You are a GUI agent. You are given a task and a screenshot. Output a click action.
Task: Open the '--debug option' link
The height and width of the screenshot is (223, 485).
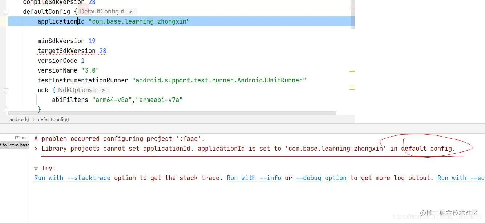[321, 178]
